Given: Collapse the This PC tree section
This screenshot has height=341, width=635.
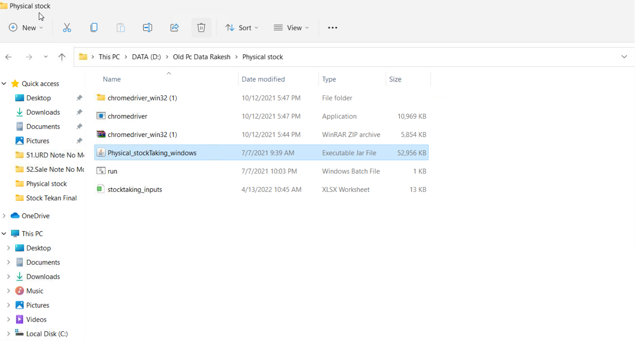Looking at the screenshot, I should coord(4,233).
